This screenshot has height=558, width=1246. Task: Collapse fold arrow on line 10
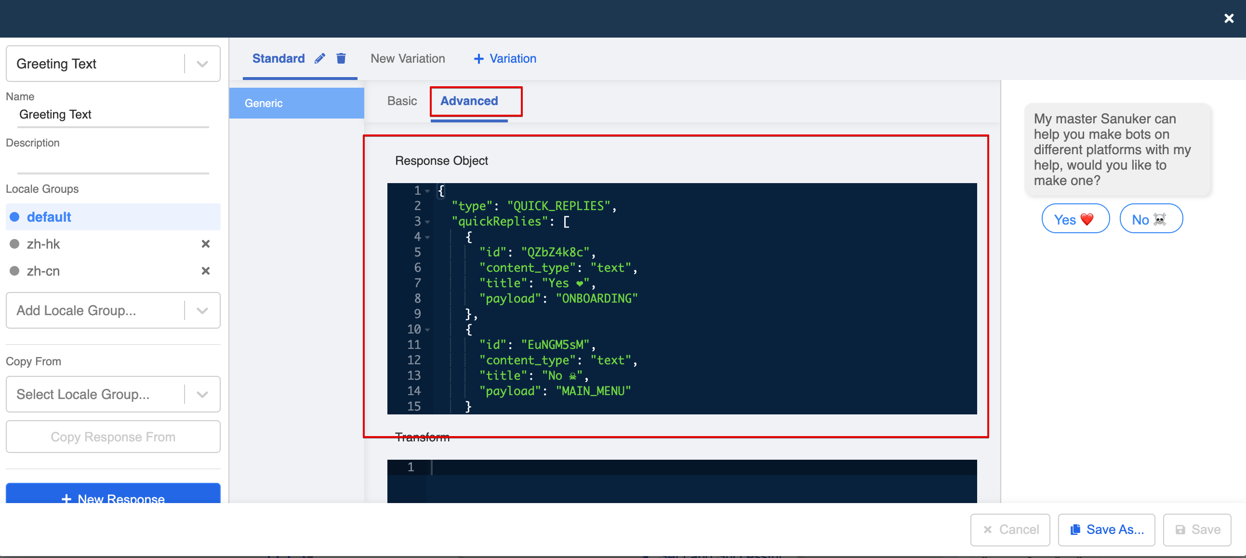click(x=427, y=330)
